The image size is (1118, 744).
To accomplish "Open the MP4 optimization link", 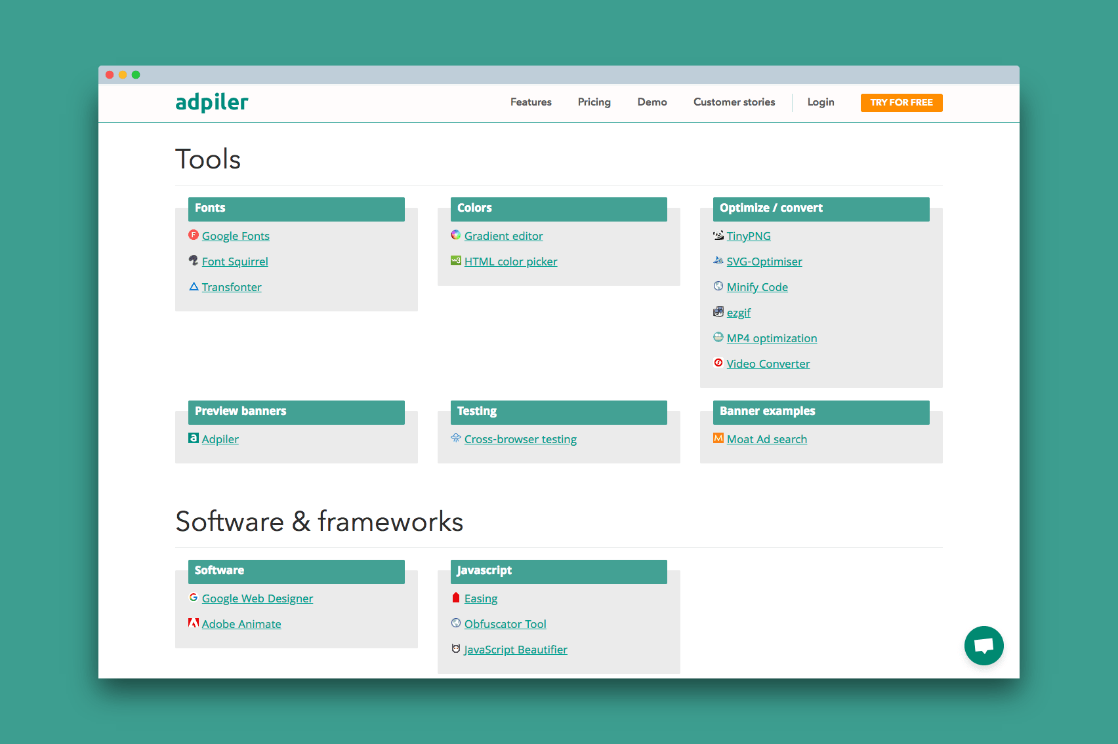I will click(x=772, y=338).
